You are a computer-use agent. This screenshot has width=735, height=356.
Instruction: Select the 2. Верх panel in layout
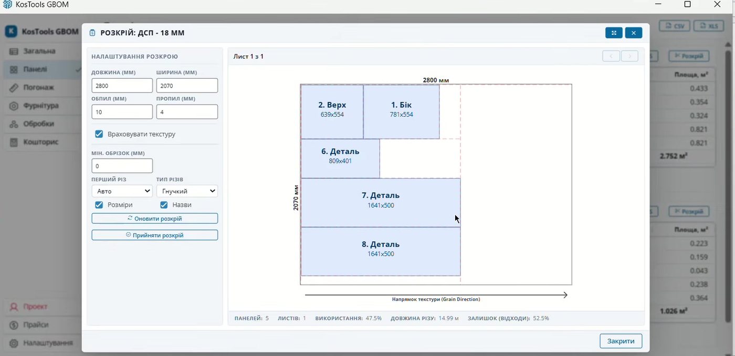click(332, 112)
